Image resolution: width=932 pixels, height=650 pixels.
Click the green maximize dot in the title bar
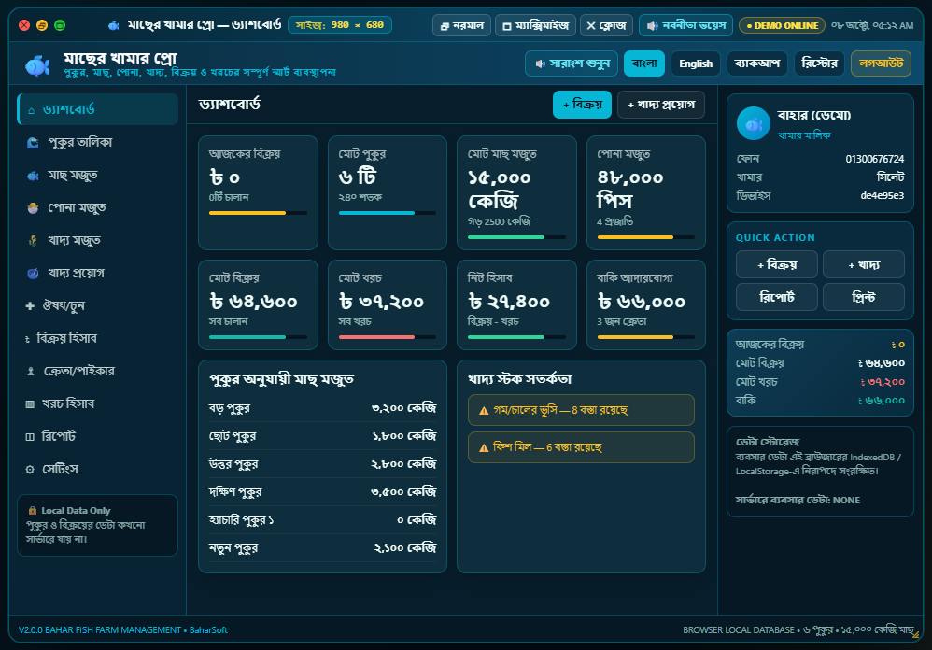60,25
